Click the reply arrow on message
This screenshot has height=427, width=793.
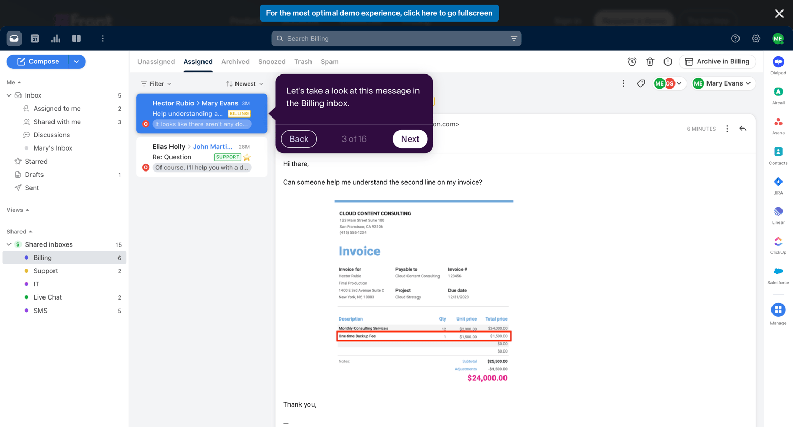click(x=743, y=129)
